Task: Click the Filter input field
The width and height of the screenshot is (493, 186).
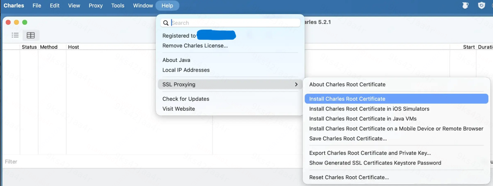Action: coord(152,162)
